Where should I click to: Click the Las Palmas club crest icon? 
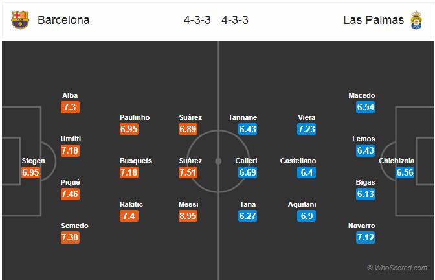416,20
